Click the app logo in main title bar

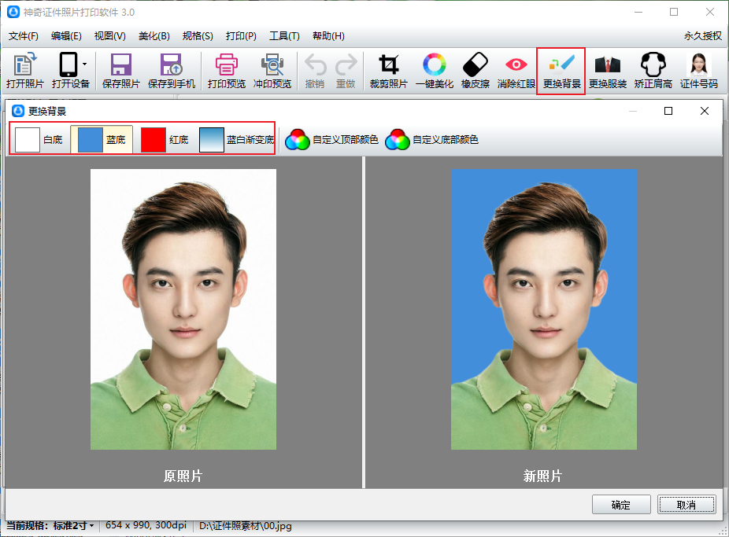point(13,12)
